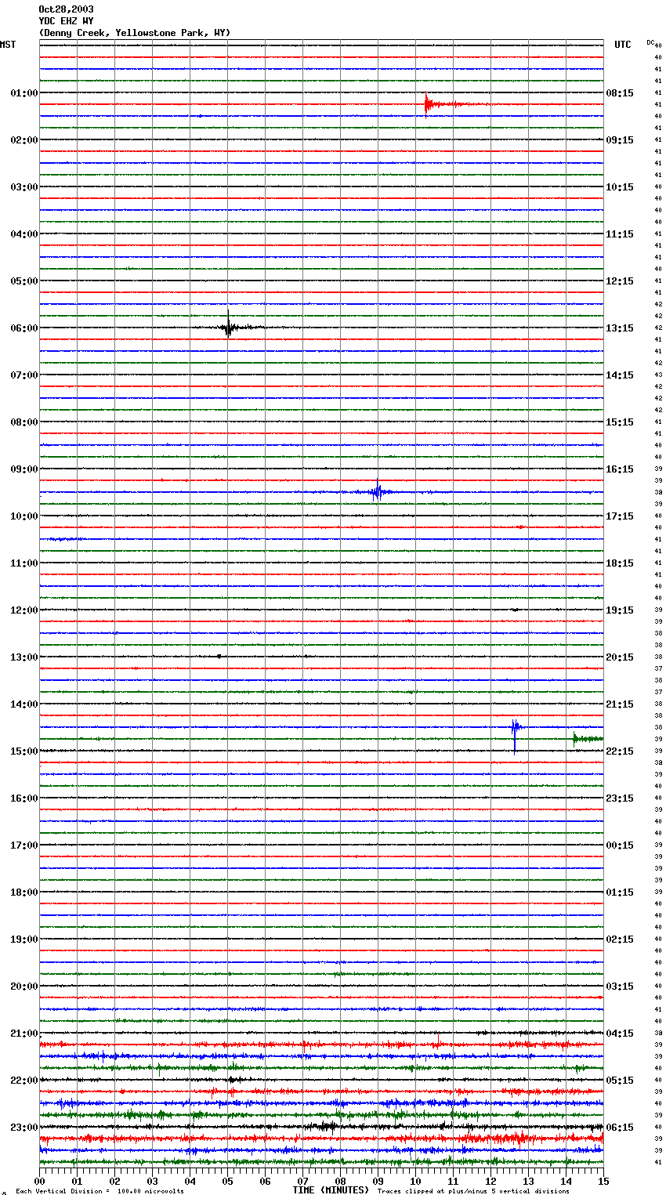Select the 05:00 MST time label

(x=24, y=281)
